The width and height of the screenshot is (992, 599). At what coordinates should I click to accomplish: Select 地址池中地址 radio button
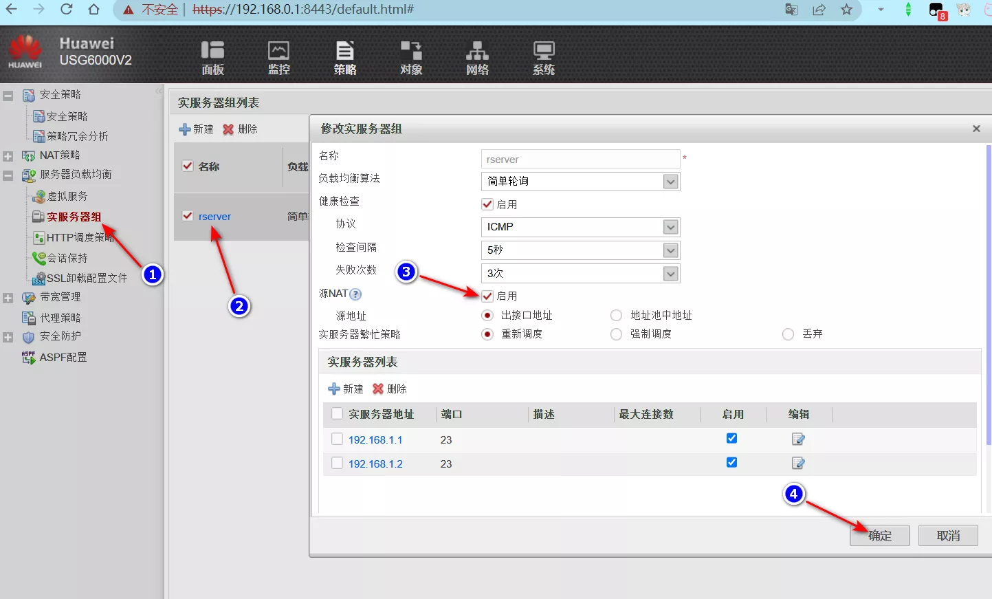pos(617,316)
